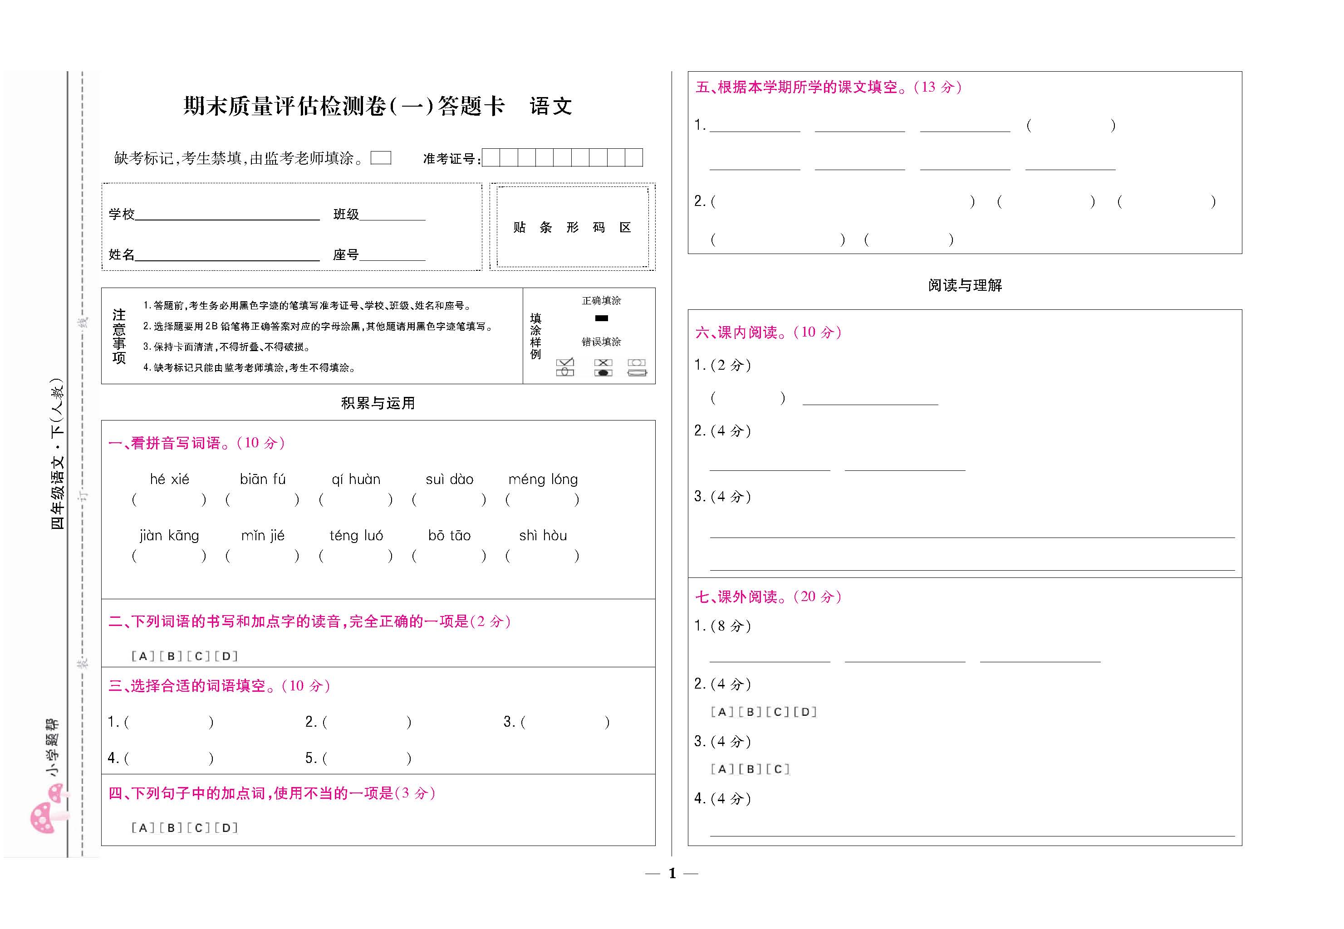Mark bubble [A] for 七 question 2
1344x929 pixels.
[722, 712]
